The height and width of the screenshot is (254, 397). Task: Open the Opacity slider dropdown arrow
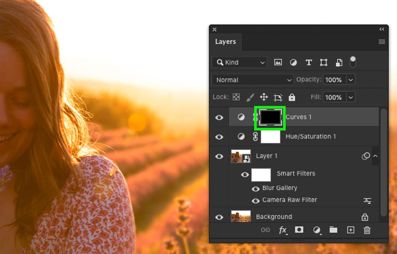[x=351, y=80]
